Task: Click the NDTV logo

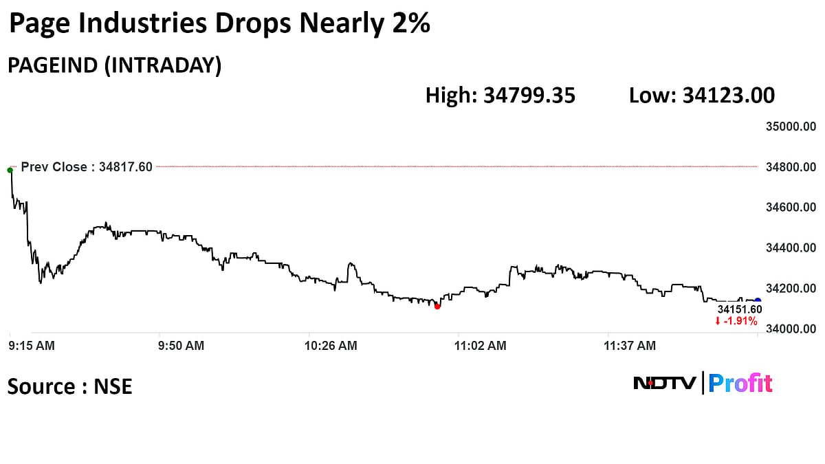Action: [x=665, y=383]
